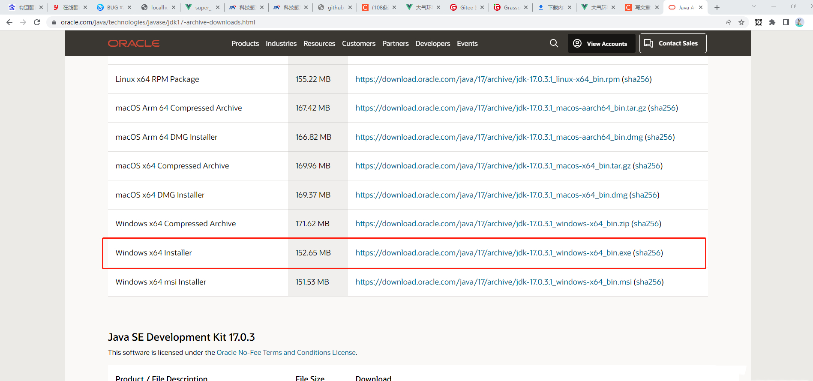
Task: Click the padlock icon in address bar
Action: pos(54,22)
